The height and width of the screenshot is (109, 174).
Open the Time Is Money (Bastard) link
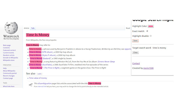(40, 58)
